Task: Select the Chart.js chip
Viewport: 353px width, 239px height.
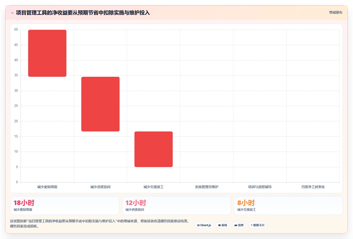Action: pos(204,225)
